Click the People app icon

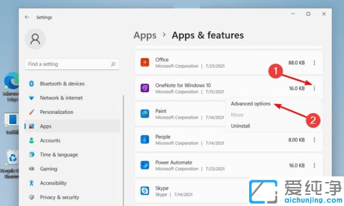(x=145, y=139)
